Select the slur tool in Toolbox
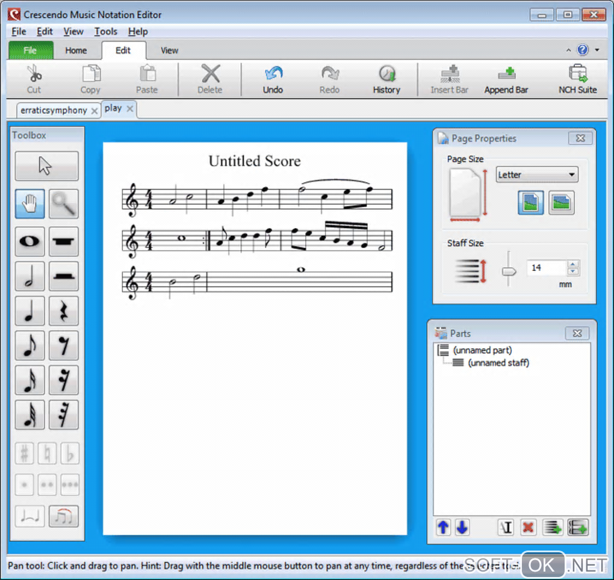Image resolution: width=614 pixels, height=580 pixels. (x=63, y=517)
